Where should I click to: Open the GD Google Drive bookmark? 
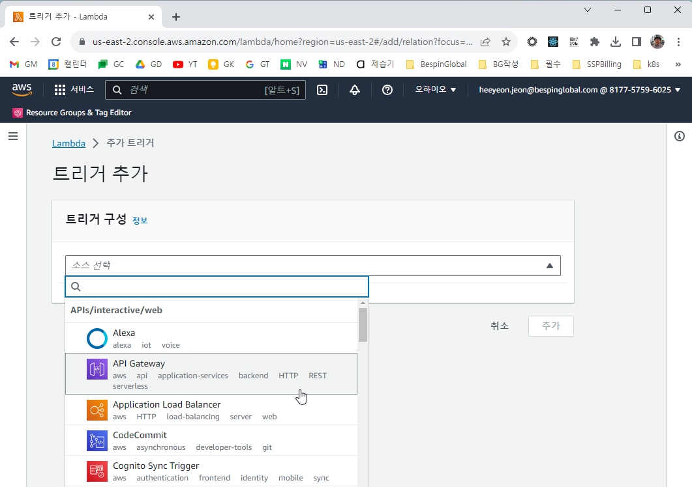[x=148, y=64]
